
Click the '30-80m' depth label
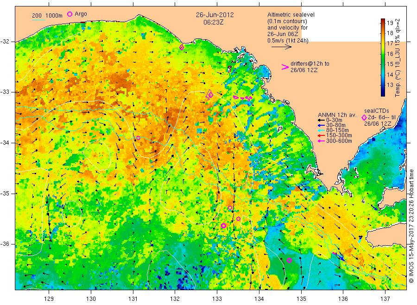(335, 125)
